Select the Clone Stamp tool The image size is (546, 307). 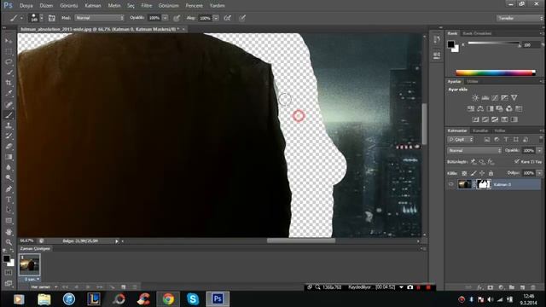tap(9, 125)
